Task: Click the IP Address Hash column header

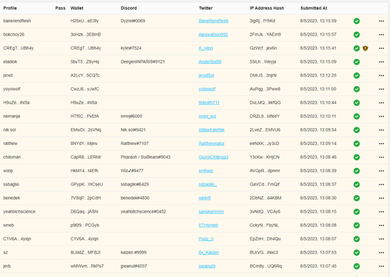Action: (267, 8)
